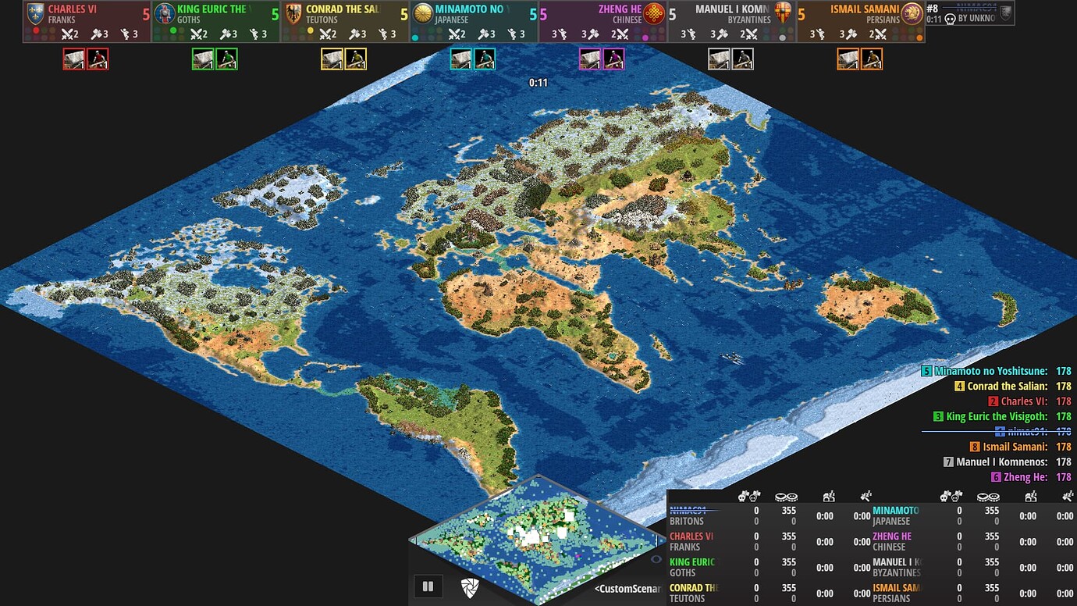Viewport: 1077px width, 606px height.
Task: Click the idle military sword icon in stats header
Action: click(865, 496)
